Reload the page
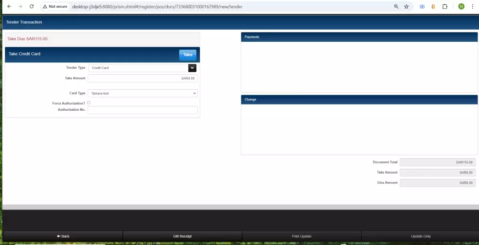 [x=32, y=6]
